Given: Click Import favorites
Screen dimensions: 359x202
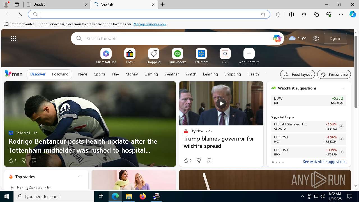Looking at the screenshot, I should click(19, 24).
